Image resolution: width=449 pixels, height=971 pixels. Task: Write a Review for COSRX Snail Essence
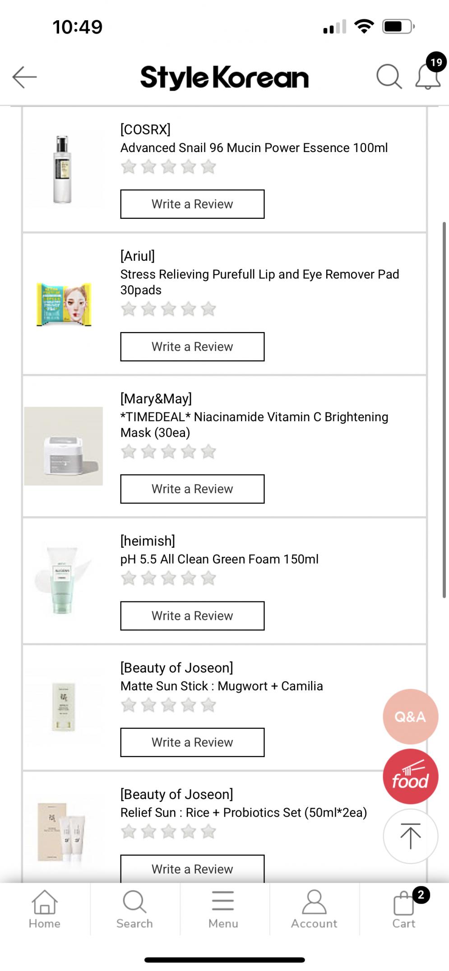(192, 204)
